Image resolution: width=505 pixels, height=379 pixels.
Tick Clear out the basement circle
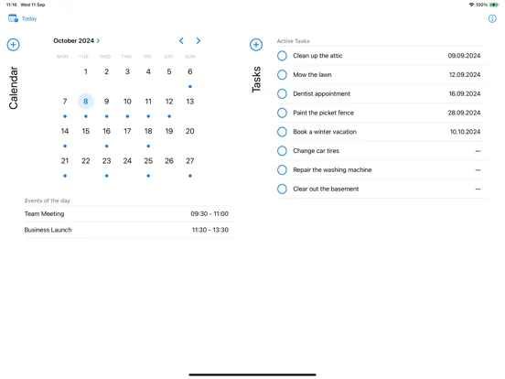(282, 189)
